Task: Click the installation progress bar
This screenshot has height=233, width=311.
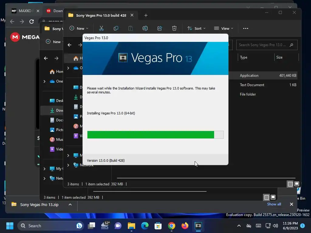Action: (x=155, y=135)
